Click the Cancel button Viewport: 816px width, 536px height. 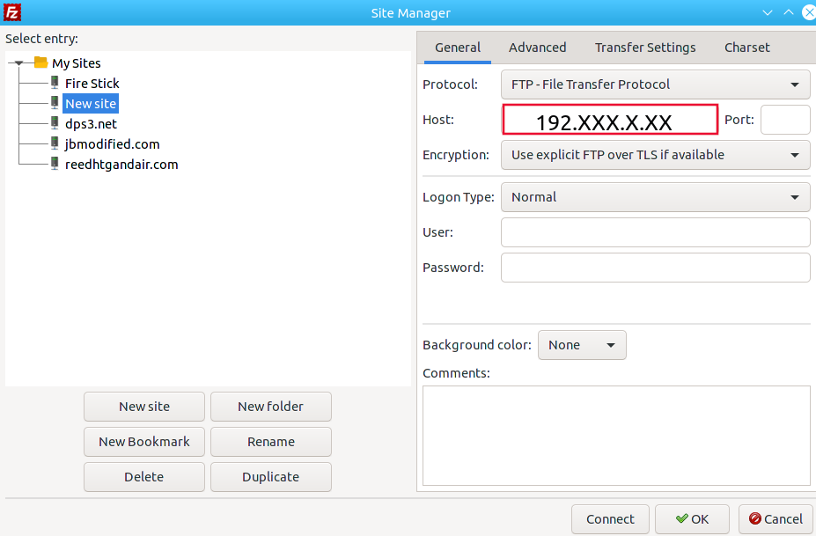[x=776, y=519]
